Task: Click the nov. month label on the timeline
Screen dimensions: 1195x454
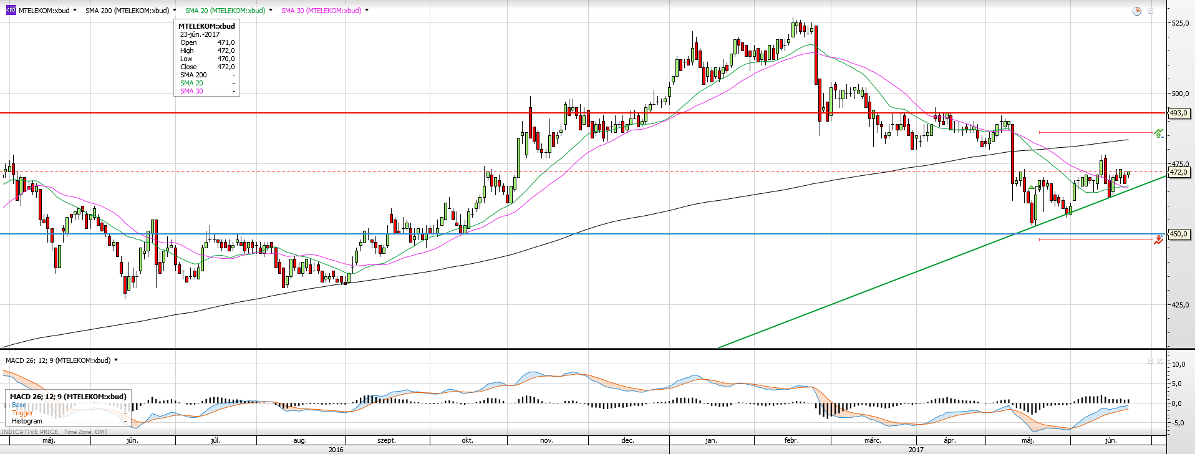Action: coord(547,440)
